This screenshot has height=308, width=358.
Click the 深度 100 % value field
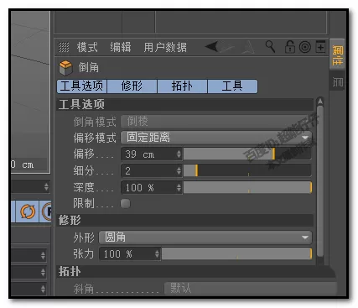pyautogui.click(x=148, y=187)
